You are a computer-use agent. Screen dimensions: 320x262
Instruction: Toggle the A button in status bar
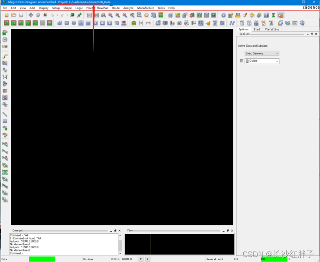click(147, 259)
